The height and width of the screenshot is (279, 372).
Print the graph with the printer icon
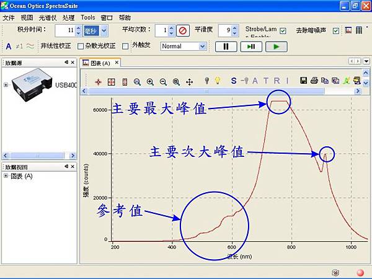tap(314, 81)
